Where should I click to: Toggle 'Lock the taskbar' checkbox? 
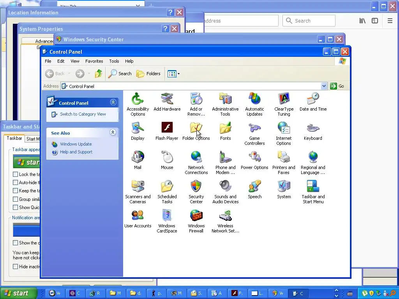click(x=15, y=174)
